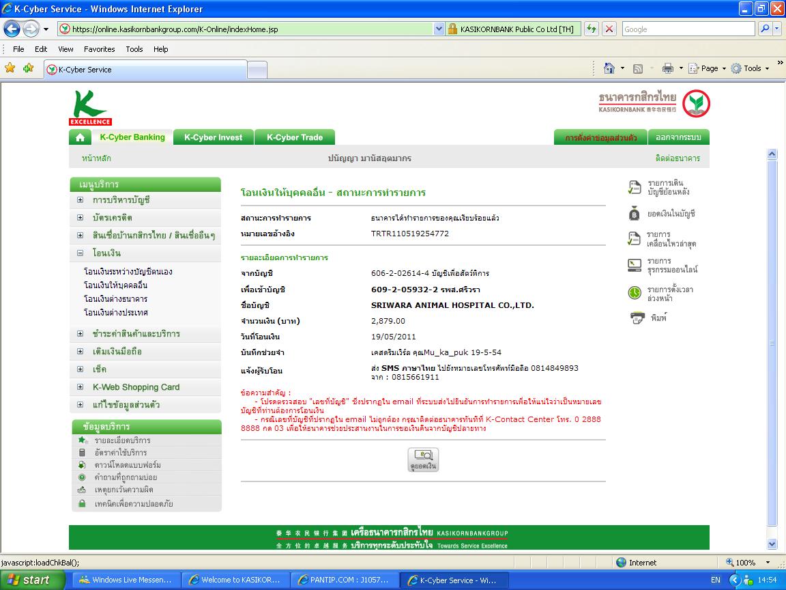The width and height of the screenshot is (786, 590).
Task: Open the Edit menu
Action: [41, 49]
